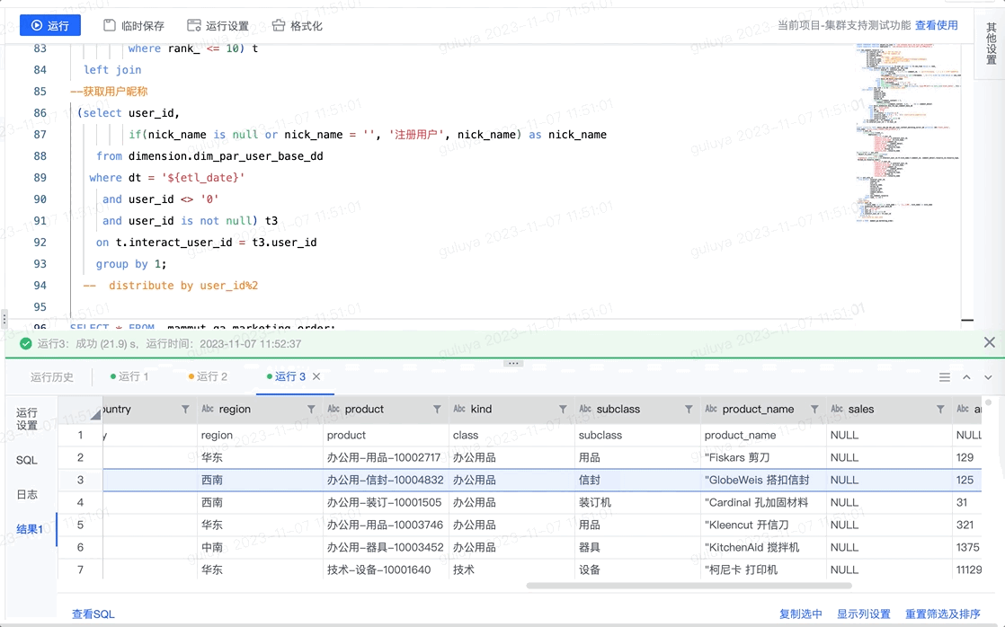Switch to 运行 1 tab
This screenshot has height=627, width=1005.
(129, 376)
